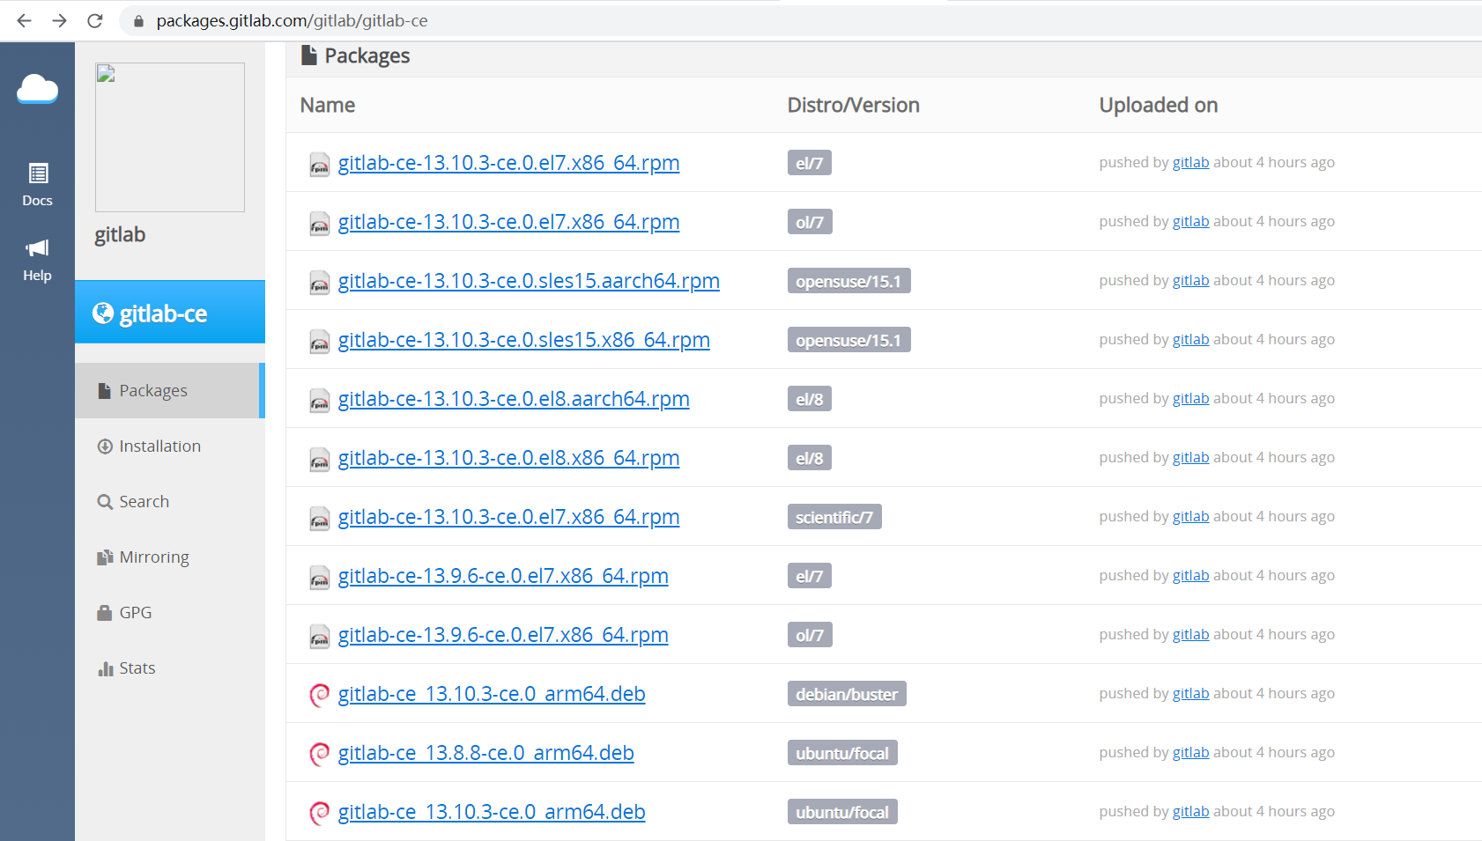Viewport: 1482px width, 841px height.
Task: Open gitlab-ce-13.10.3 sles15.x86_64 rpm link
Action: [523, 340]
